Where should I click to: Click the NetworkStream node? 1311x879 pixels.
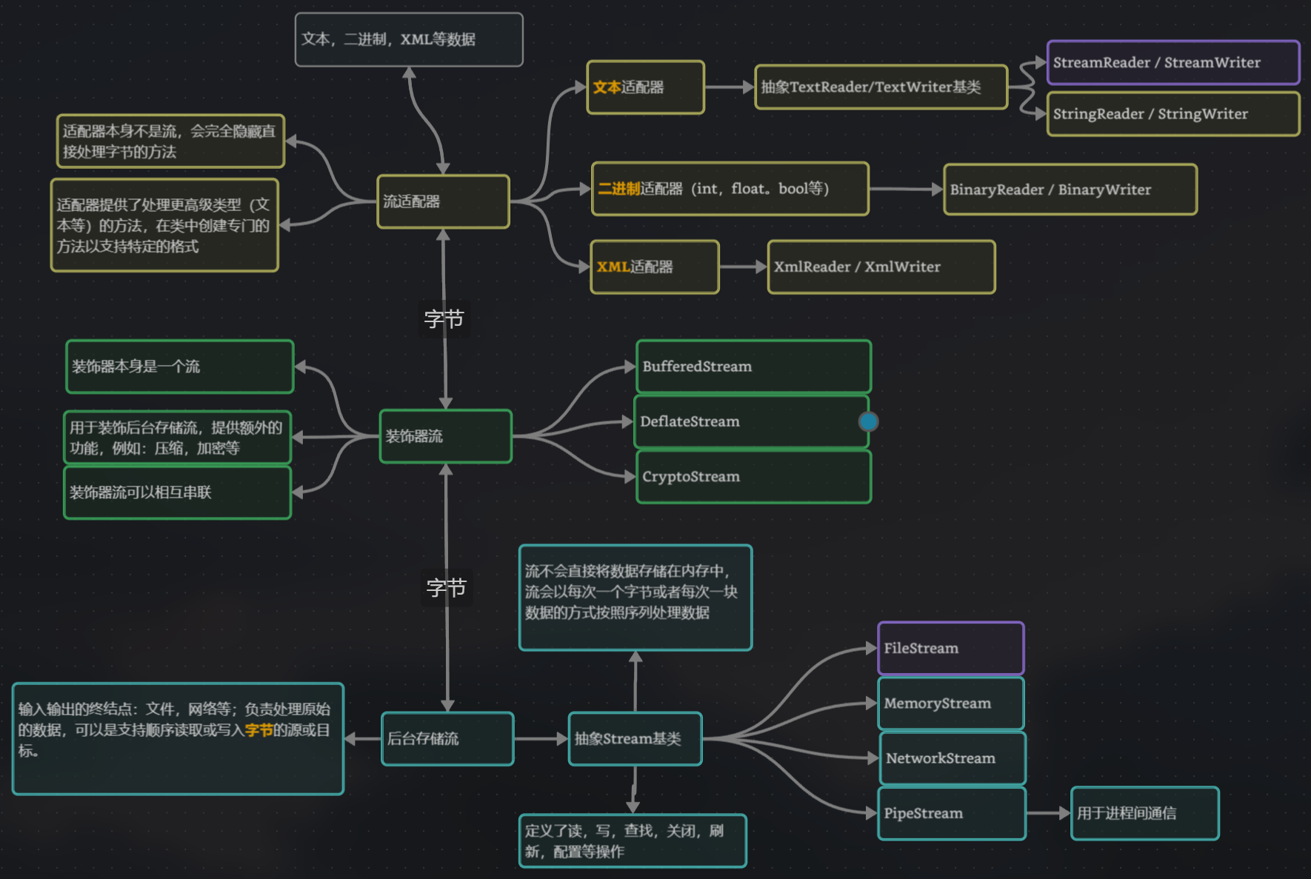tap(952, 758)
